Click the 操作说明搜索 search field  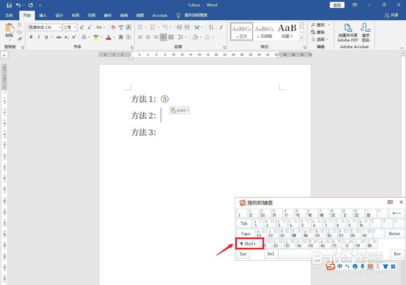(x=196, y=15)
